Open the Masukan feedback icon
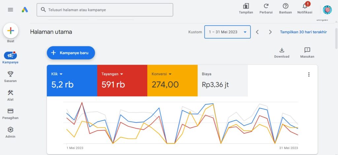The height and width of the screenshot is (155, 338). [x=307, y=50]
